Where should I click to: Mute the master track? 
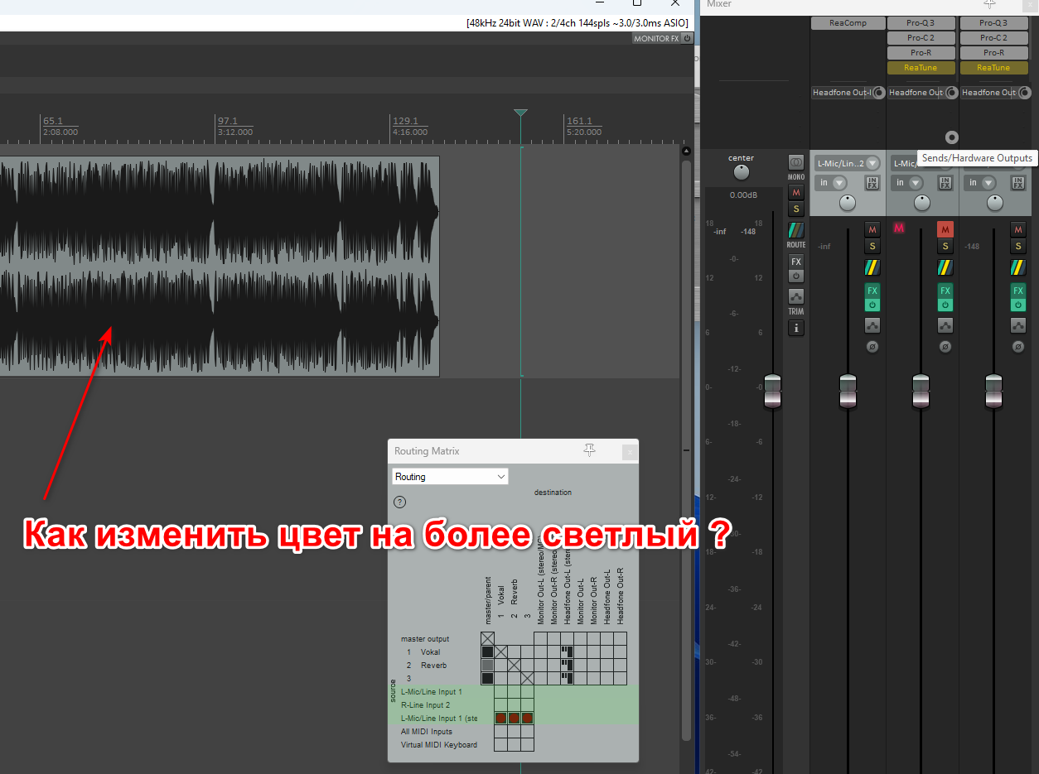coord(796,193)
